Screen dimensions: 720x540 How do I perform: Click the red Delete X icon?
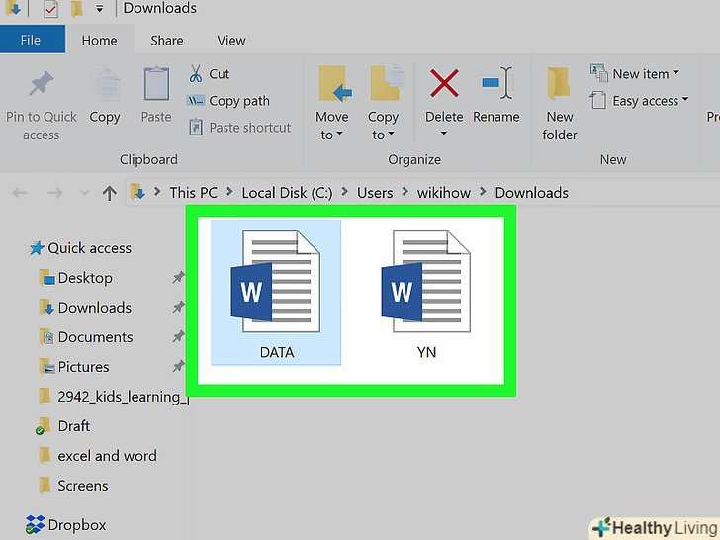click(444, 83)
